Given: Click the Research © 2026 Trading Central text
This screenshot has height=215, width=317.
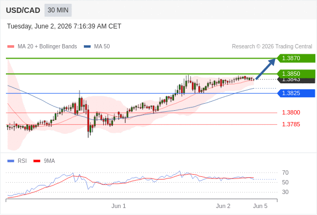Looking at the screenshot, I should (272, 47).
